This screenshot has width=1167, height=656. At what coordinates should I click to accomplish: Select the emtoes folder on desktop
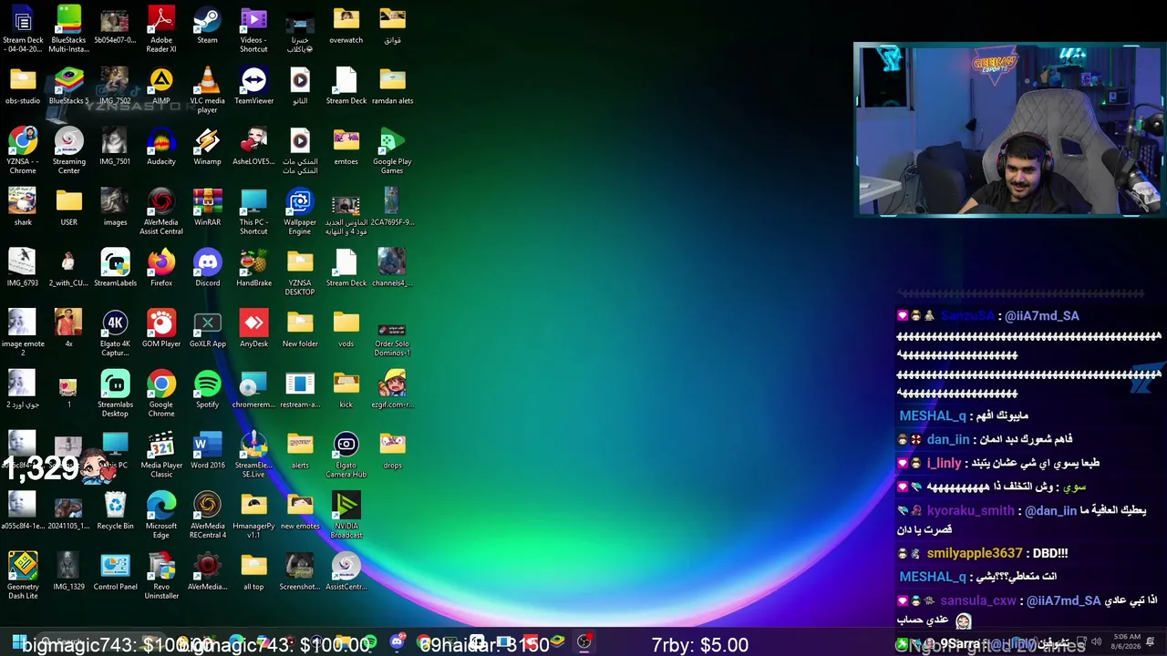(x=346, y=148)
